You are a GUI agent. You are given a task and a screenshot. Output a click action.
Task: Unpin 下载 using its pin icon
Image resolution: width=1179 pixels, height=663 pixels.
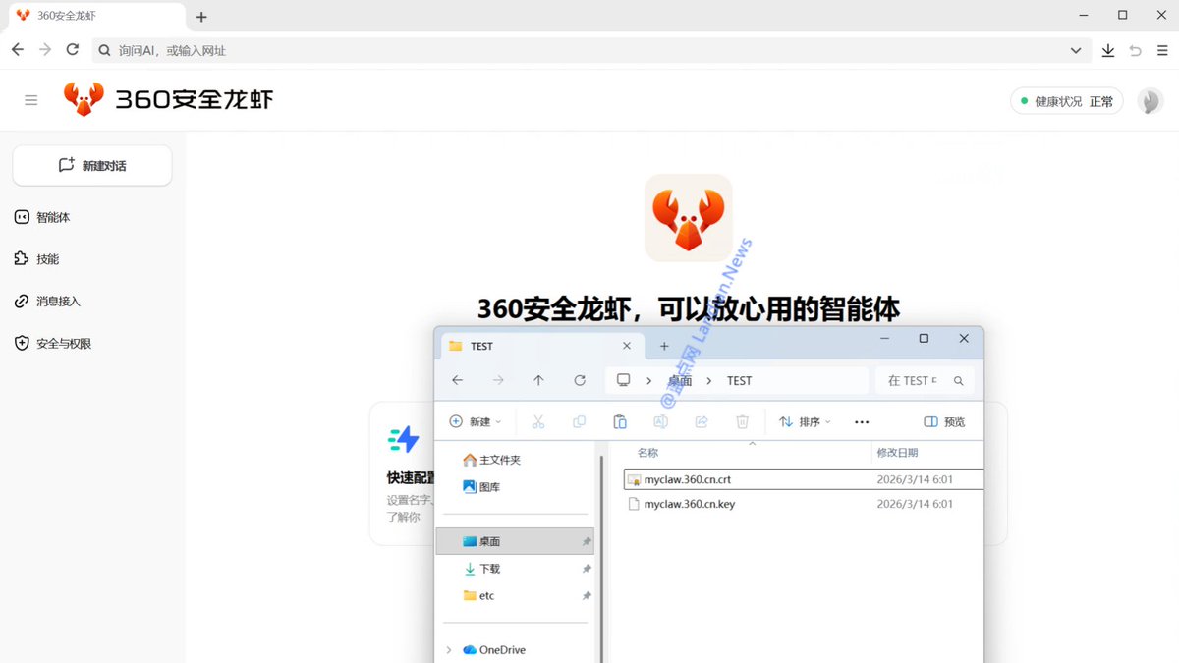tap(587, 569)
